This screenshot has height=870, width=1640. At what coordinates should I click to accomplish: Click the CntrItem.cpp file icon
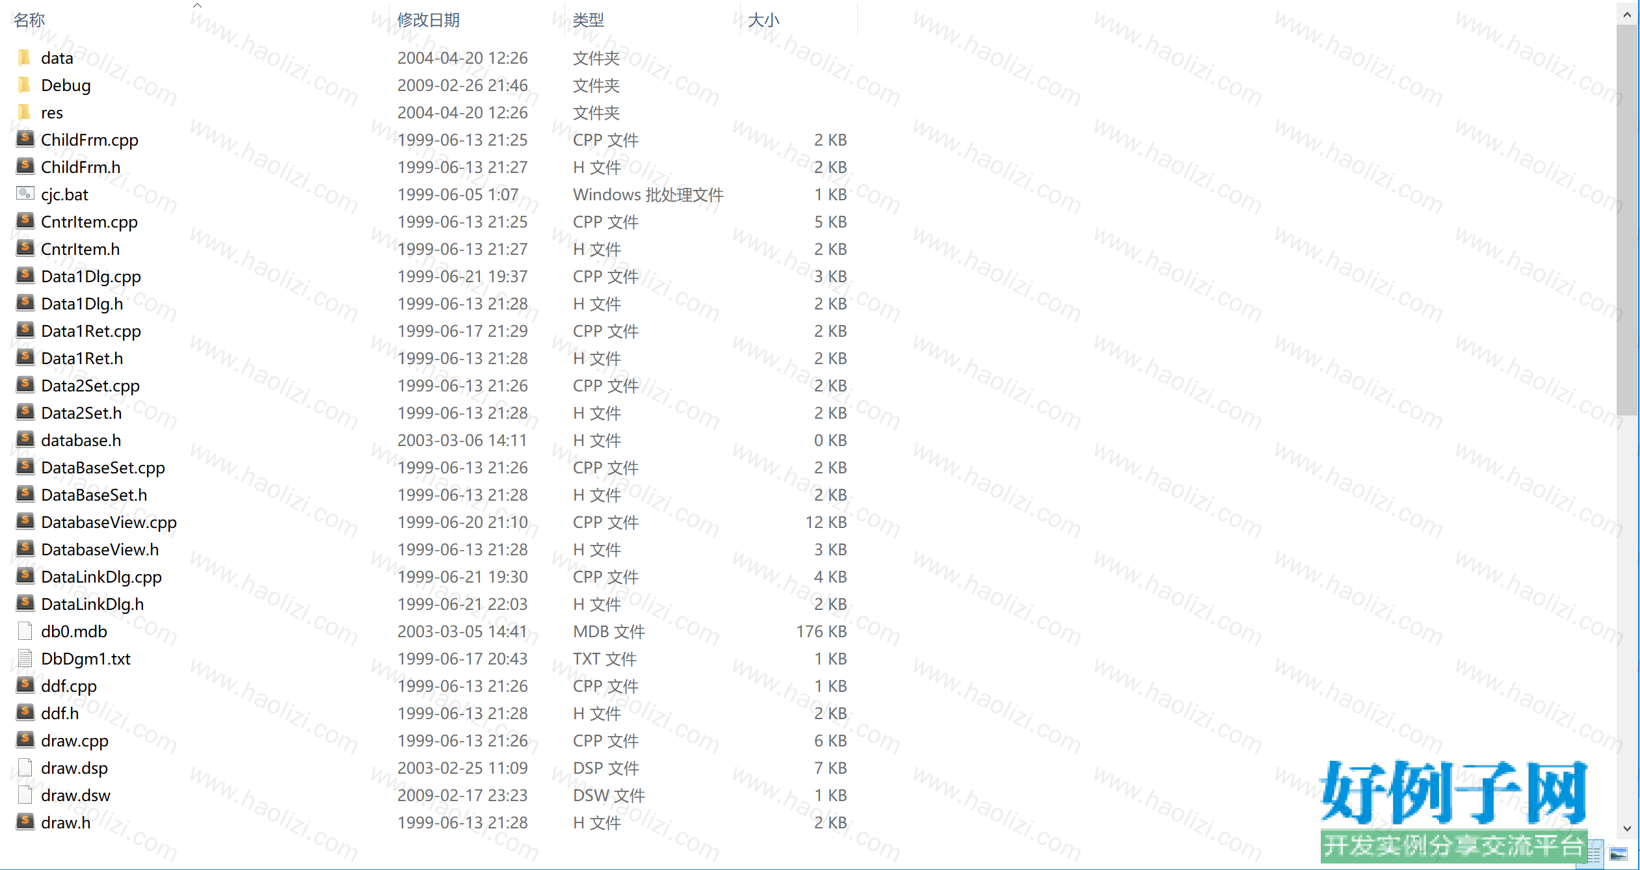click(x=25, y=221)
